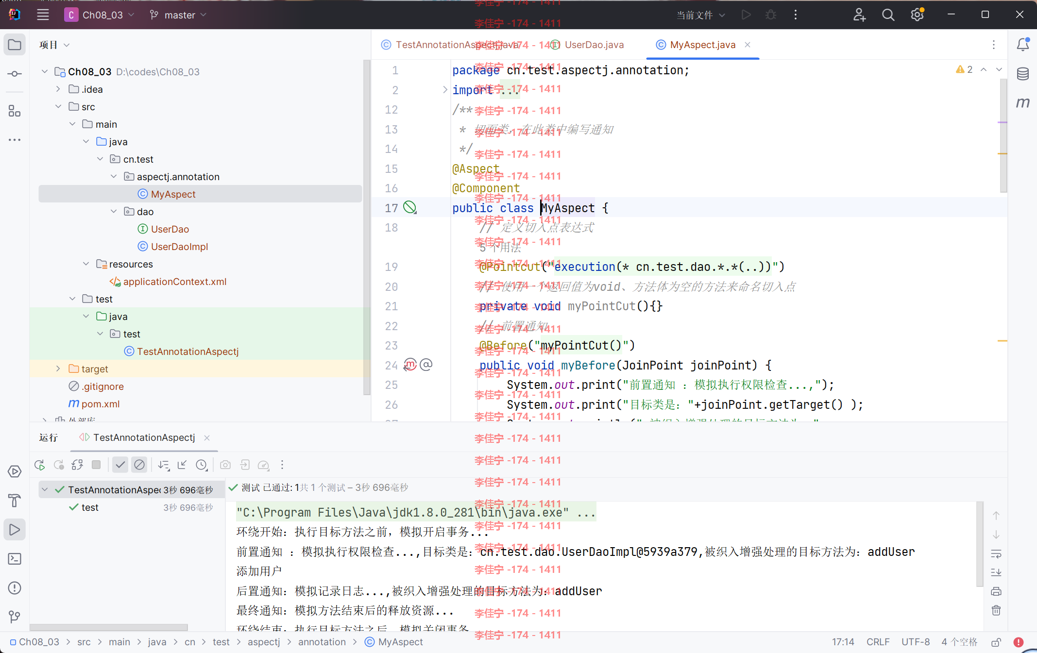
Task: Stop the running process
Action: pyautogui.click(x=96, y=465)
